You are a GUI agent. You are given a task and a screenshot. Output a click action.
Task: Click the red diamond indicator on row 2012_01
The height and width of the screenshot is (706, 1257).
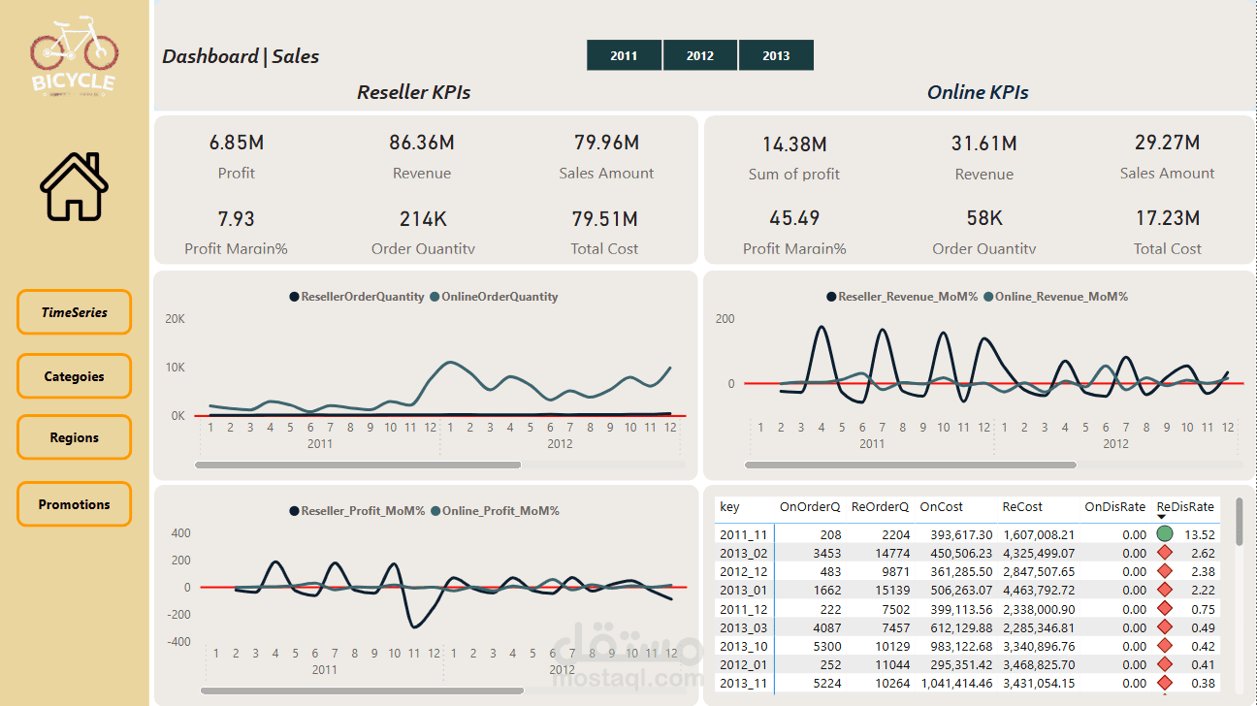coord(1165,665)
